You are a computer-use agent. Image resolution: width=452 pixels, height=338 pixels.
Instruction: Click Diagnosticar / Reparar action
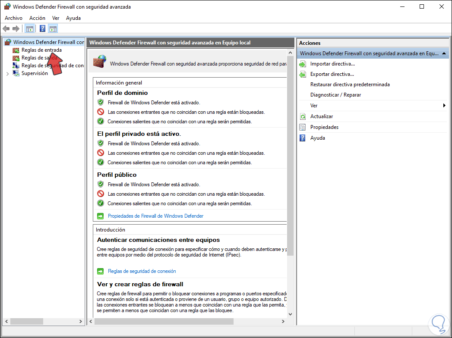(x=335, y=95)
